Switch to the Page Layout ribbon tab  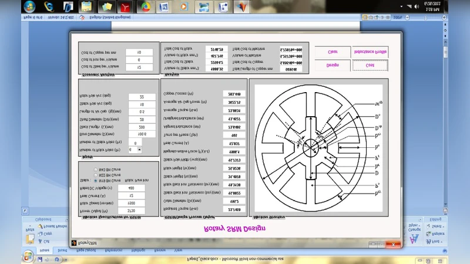tap(87, 250)
